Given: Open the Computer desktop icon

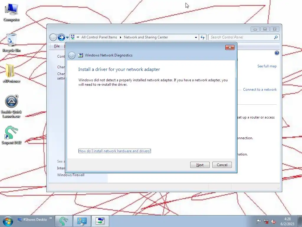Looking at the screenshot, I should point(12,12).
